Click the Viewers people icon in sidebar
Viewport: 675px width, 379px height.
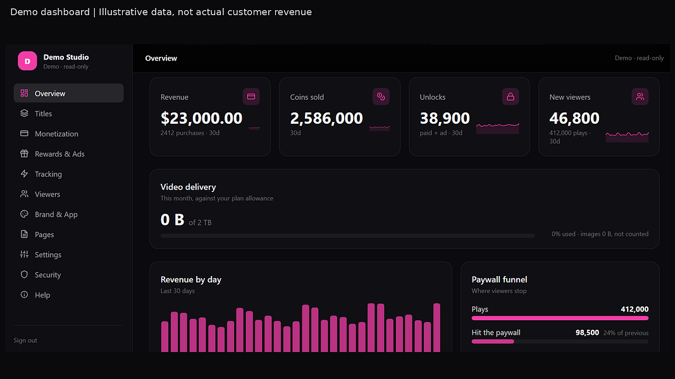(24, 194)
